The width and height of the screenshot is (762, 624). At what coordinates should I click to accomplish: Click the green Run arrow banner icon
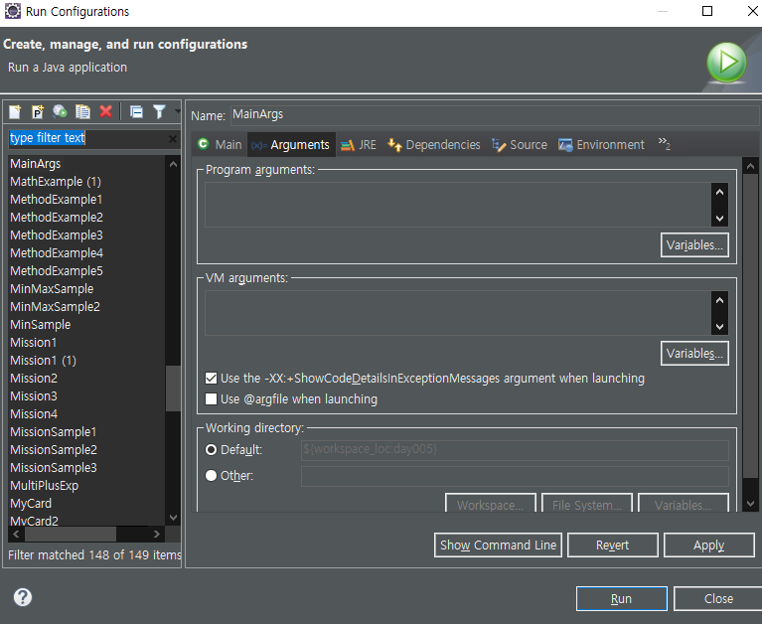pyautogui.click(x=726, y=63)
